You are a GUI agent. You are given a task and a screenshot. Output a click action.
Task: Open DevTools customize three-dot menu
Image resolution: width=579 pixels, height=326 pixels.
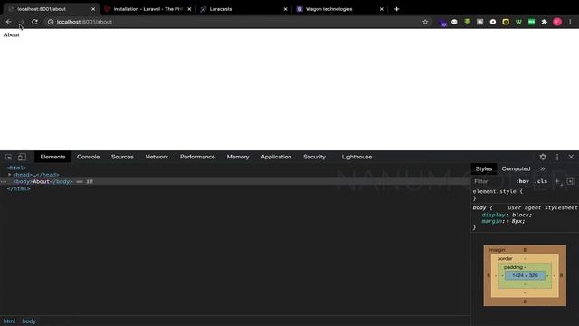pos(557,157)
